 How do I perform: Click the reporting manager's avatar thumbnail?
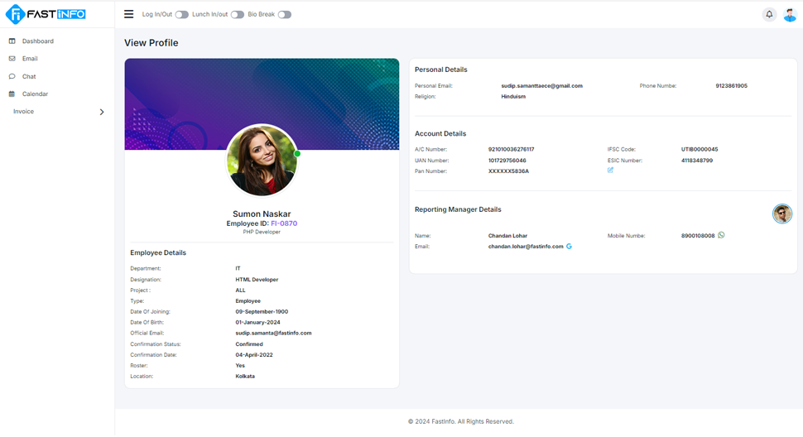click(x=781, y=214)
